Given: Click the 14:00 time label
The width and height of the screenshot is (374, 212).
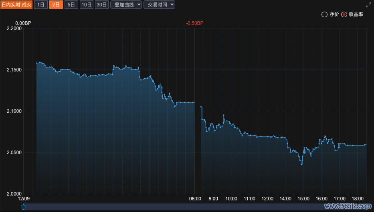Looking at the screenshot, I should [x=285, y=199].
